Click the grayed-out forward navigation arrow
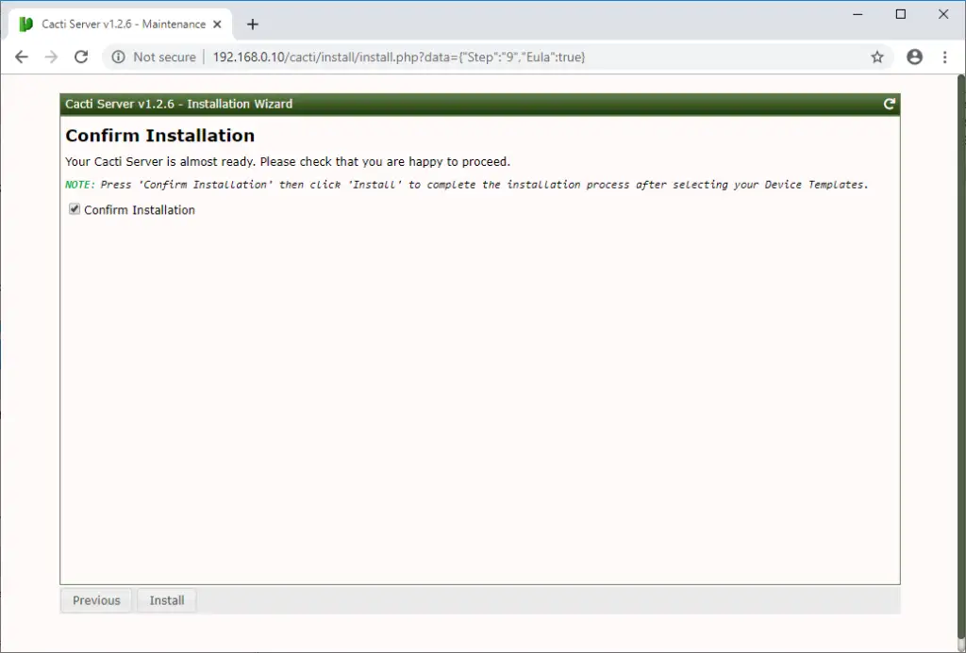 coord(52,57)
